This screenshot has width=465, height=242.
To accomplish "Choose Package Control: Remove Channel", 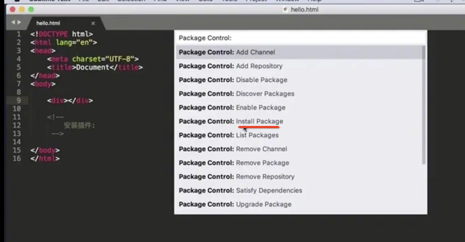I will (x=298, y=149).
